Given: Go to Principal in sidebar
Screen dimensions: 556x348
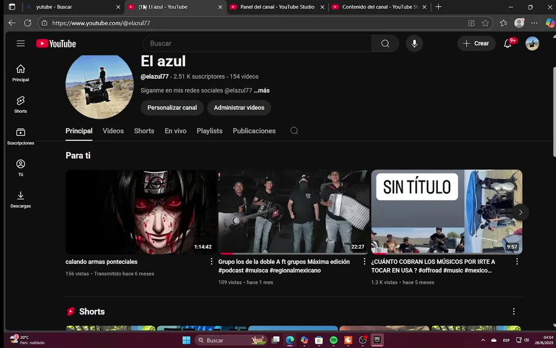Looking at the screenshot, I should click(21, 73).
